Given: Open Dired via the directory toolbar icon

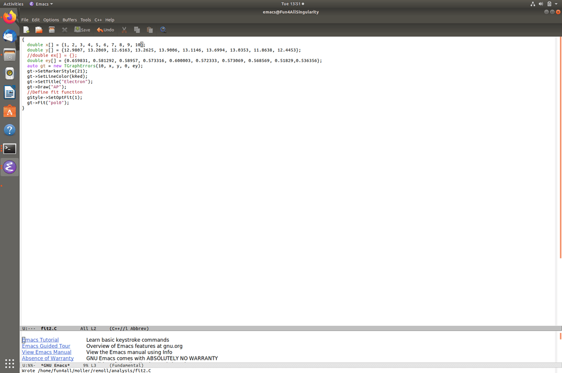Looking at the screenshot, I should (52, 30).
